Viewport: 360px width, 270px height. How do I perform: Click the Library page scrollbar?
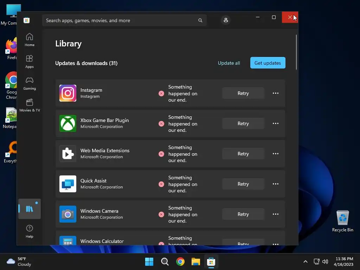click(x=296, y=52)
